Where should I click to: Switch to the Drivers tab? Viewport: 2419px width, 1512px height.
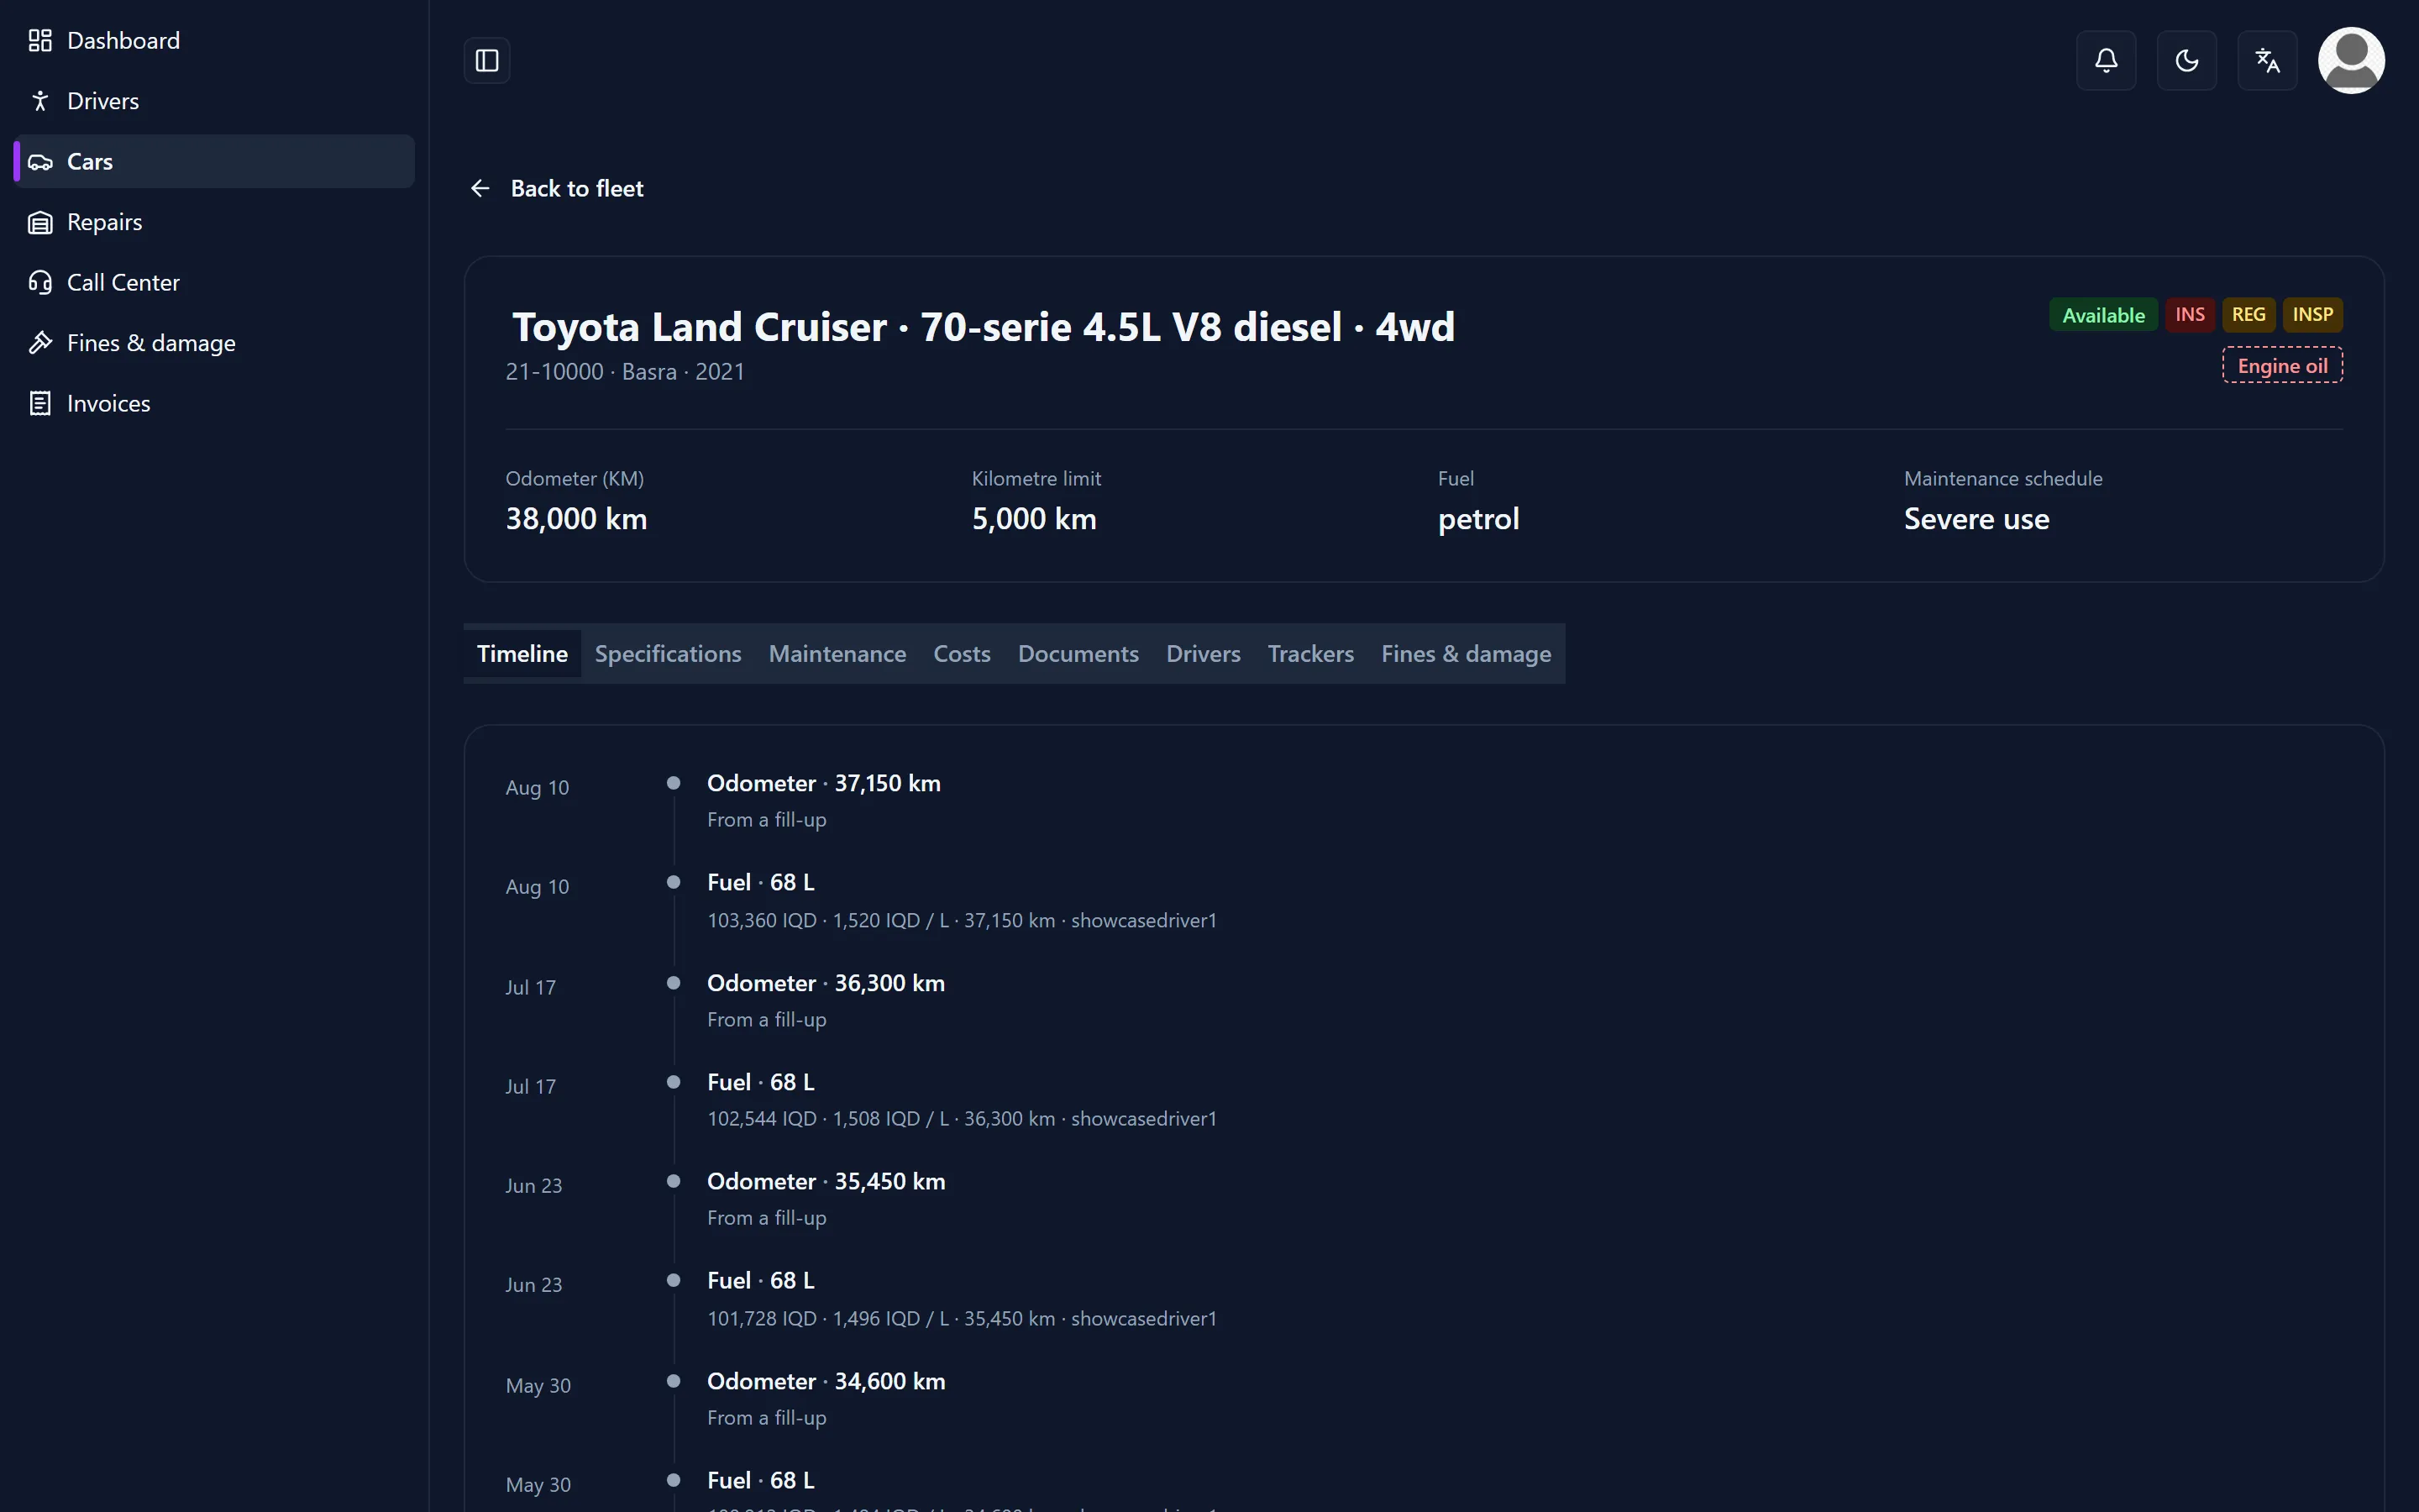click(x=1203, y=654)
